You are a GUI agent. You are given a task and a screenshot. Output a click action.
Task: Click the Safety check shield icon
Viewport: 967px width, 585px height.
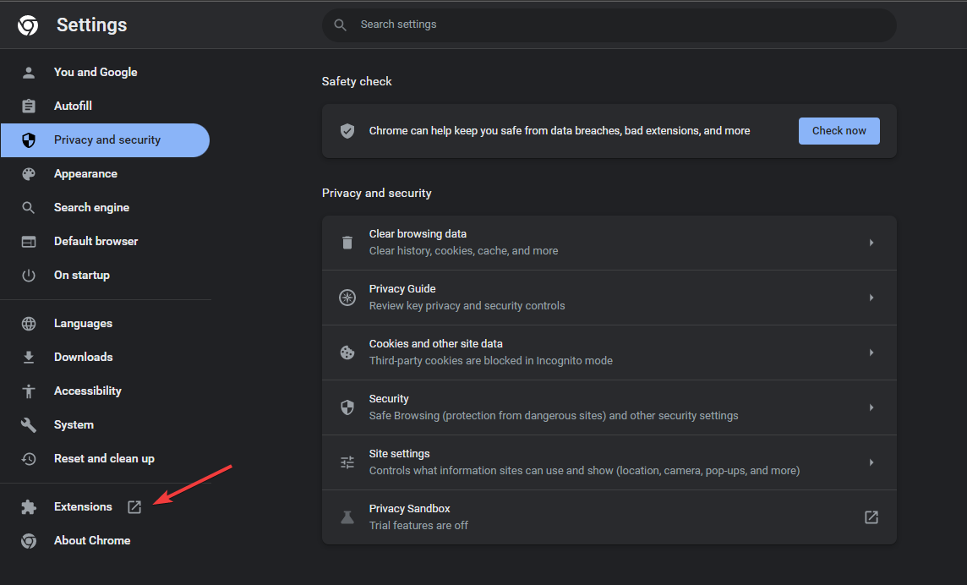coord(347,131)
